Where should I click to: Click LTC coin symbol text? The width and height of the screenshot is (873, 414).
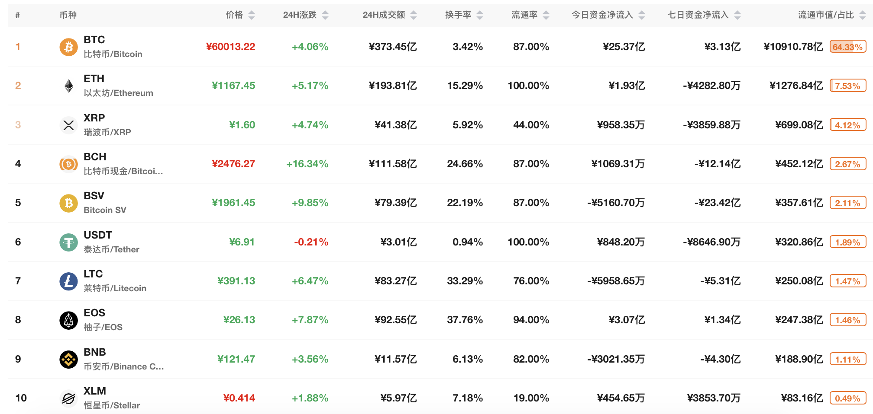tap(93, 274)
